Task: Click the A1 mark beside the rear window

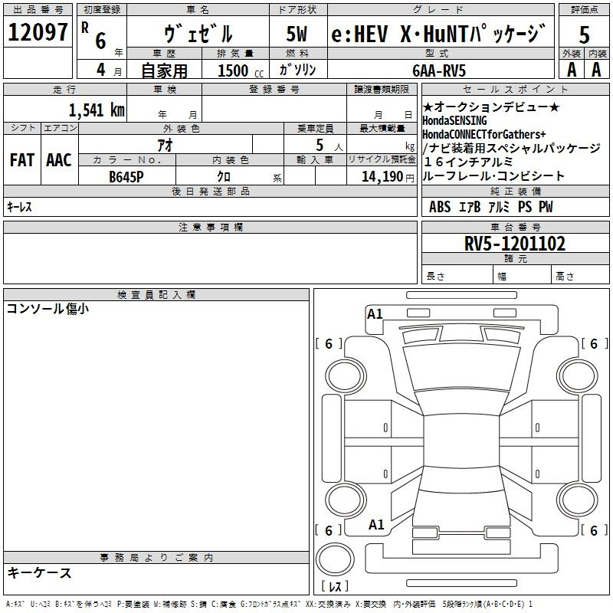Action: tap(376, 524)
